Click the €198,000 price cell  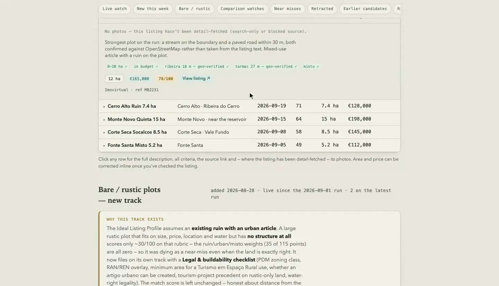point(359,119)
